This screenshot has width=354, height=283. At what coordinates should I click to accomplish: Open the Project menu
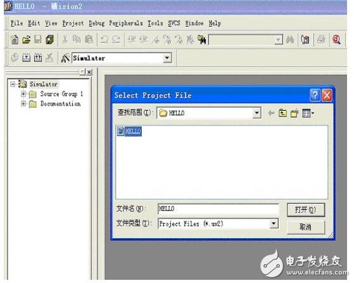(x=73, y=23)
